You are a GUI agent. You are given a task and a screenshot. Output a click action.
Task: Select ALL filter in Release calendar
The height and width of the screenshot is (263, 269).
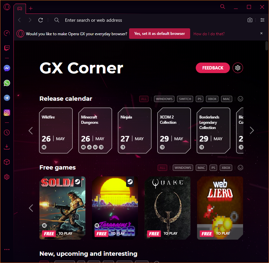[144, 99]
